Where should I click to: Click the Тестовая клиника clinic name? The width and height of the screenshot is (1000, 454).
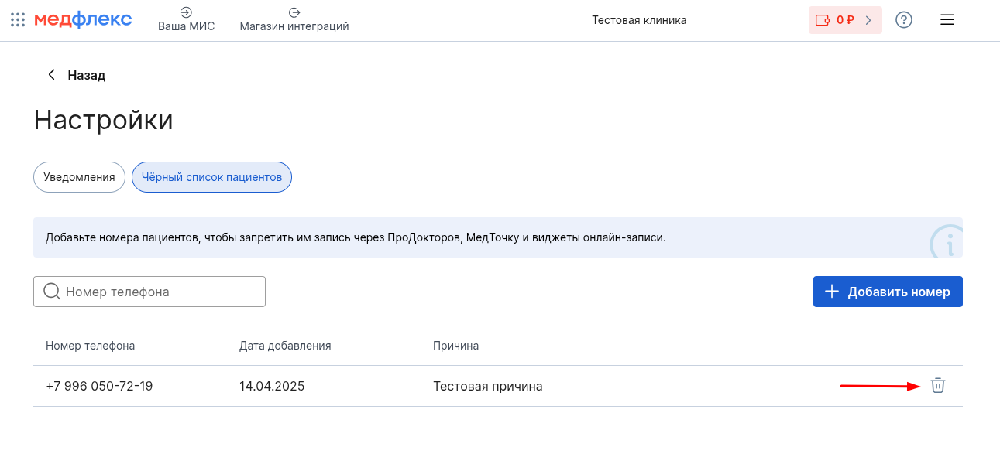[639, 20]
